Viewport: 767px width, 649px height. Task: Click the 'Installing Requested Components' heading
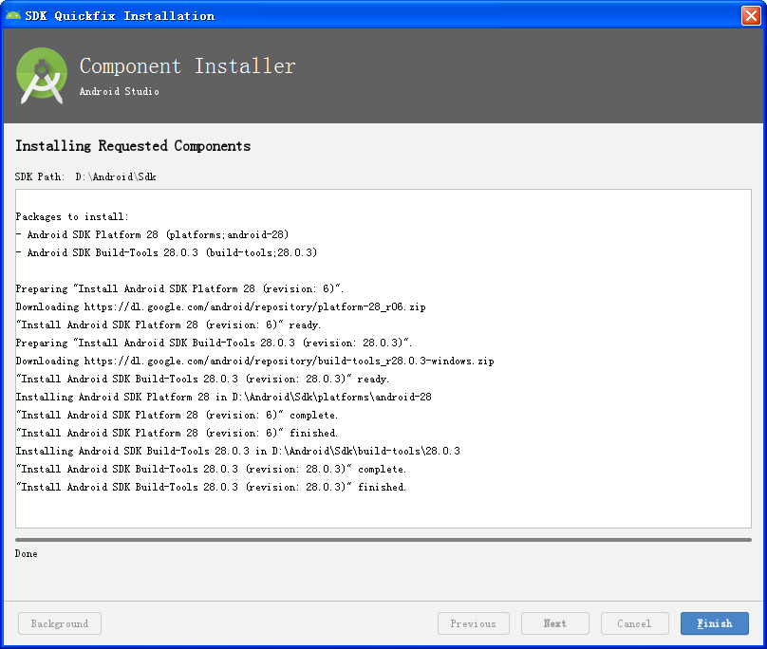133,146
